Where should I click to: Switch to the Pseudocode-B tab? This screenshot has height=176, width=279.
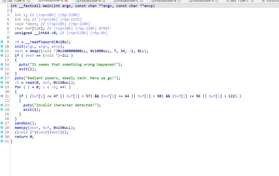pyautogui.click(x=166, y=1)
